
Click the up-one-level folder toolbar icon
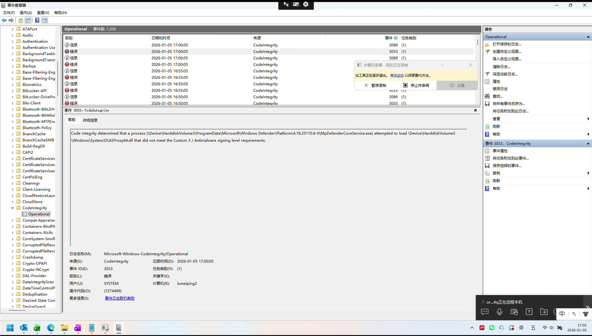coord(20,20)
